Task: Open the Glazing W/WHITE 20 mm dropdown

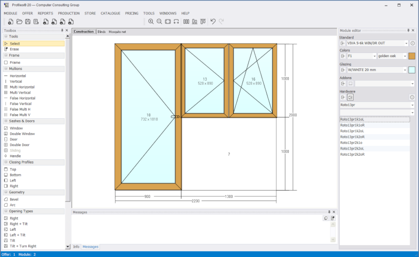Action: pyautogui.click(x=377, y=70)
